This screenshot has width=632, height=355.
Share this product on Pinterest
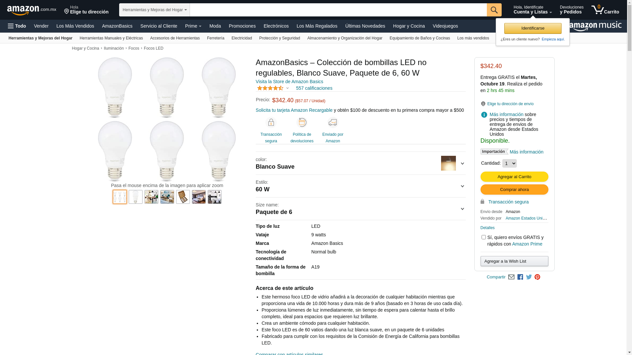[537, 277]
